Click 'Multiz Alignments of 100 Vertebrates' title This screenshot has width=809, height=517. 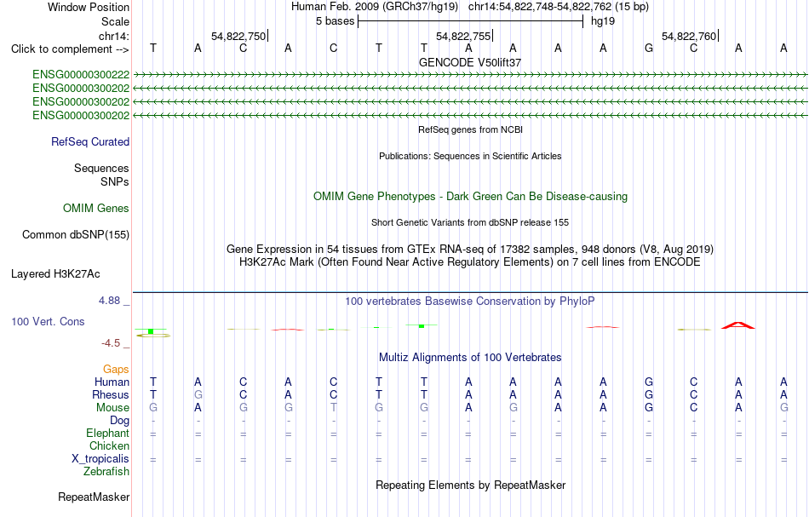(x=470, y=358)
